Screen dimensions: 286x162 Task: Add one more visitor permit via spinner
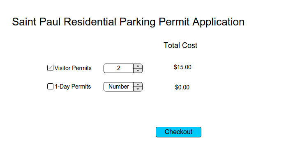[x=138, y=66]
